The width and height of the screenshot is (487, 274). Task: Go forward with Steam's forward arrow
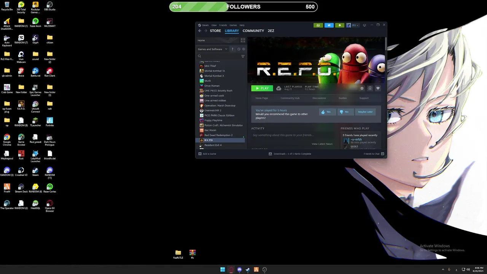pyautogui.click(x=206, y=31)
